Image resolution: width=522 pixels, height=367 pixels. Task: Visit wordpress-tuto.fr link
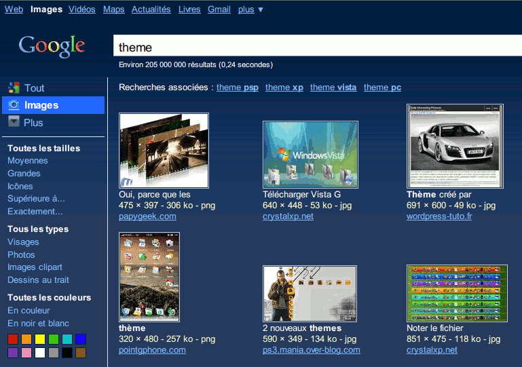439,216
